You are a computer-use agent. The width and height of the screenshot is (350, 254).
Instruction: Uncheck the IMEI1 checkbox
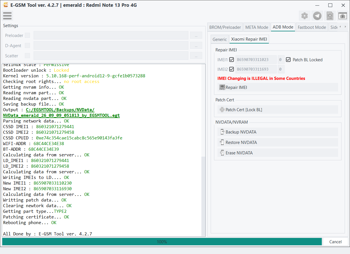[x=232, y=60]
